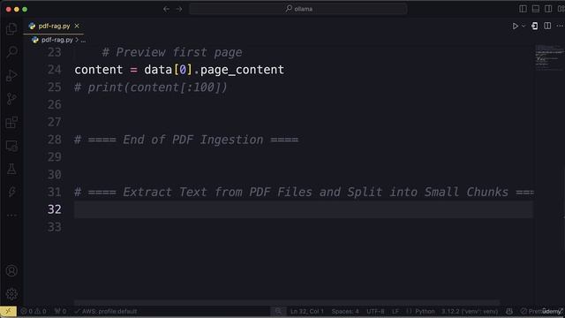Expand the breadcrumb ellipsis symbol item
Image resolution: width=565 pixels, height=318 pixels.
point(83,40)
